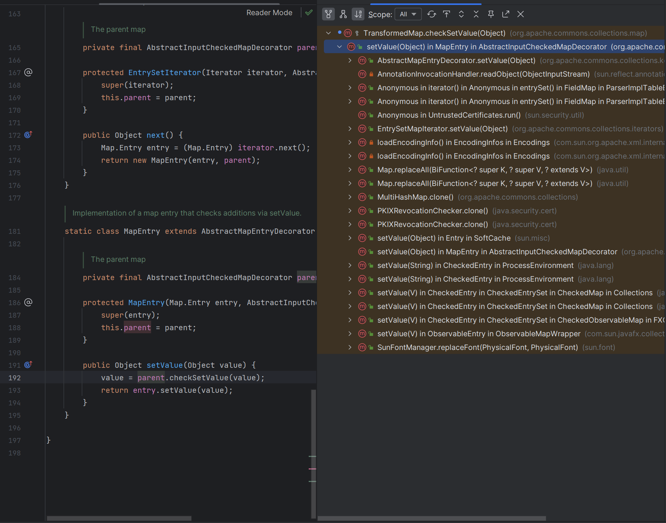Expand setValue(V) in ObservableEntry node
This screenshot has height=523, width=666.
click(350, 334)
